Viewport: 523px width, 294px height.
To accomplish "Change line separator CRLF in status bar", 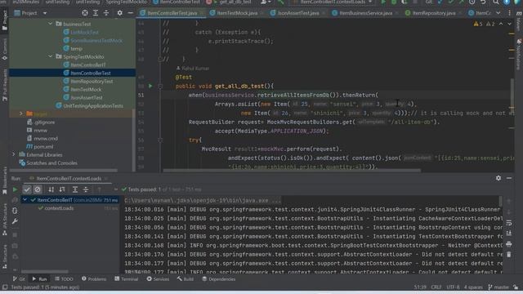I will coord(436,287).
